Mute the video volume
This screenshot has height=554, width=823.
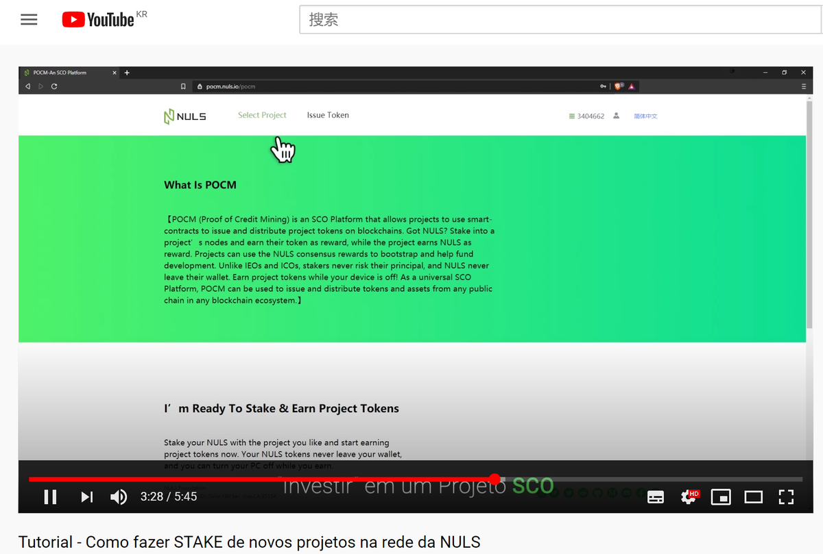pos(119,496)
